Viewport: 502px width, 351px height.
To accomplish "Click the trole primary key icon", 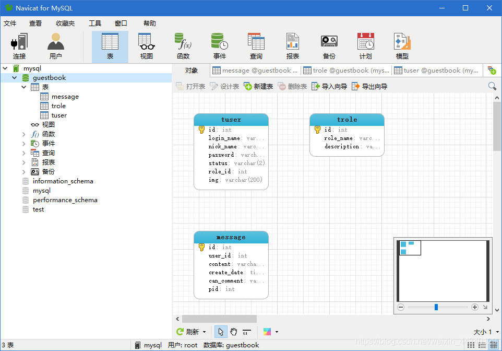I will [x=318, y=130].
